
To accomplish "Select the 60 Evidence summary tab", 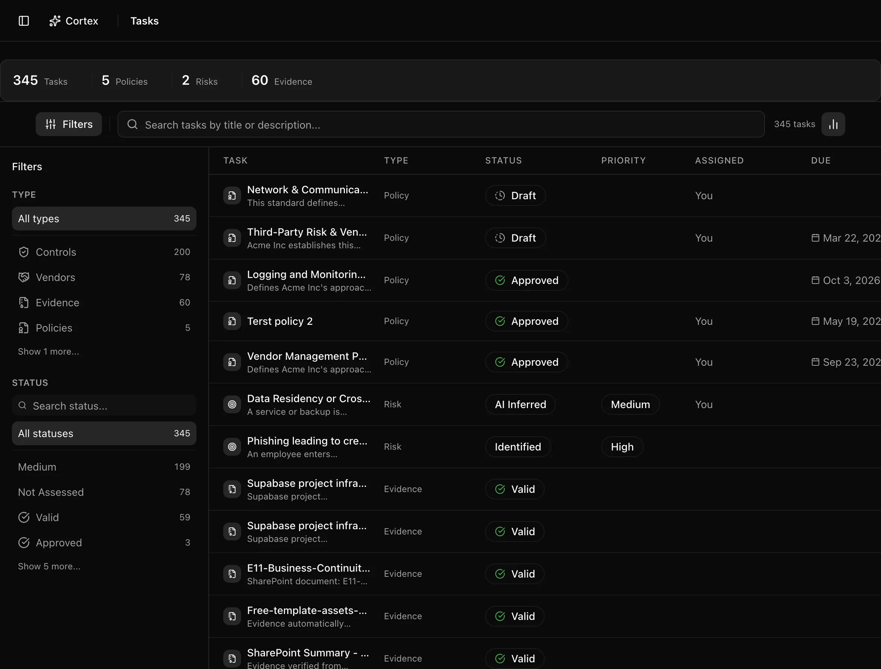I will [281, 80].
